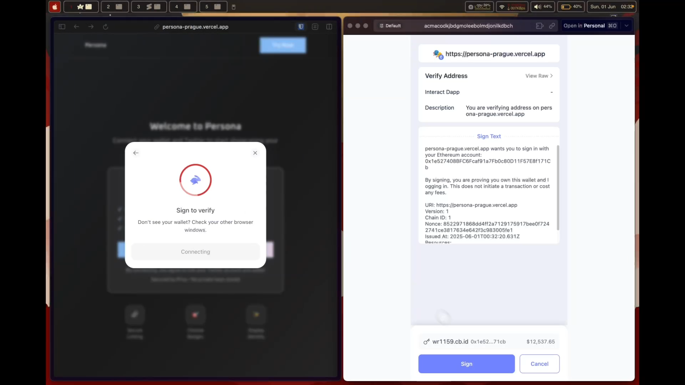Click the blurred right feature icon on the Persona page
The image size is (685, 385).
pos(256,314)
